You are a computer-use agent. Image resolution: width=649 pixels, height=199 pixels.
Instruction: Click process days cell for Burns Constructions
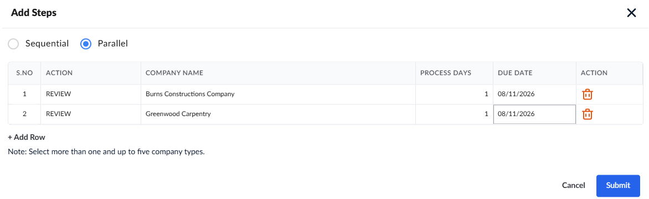454,95
